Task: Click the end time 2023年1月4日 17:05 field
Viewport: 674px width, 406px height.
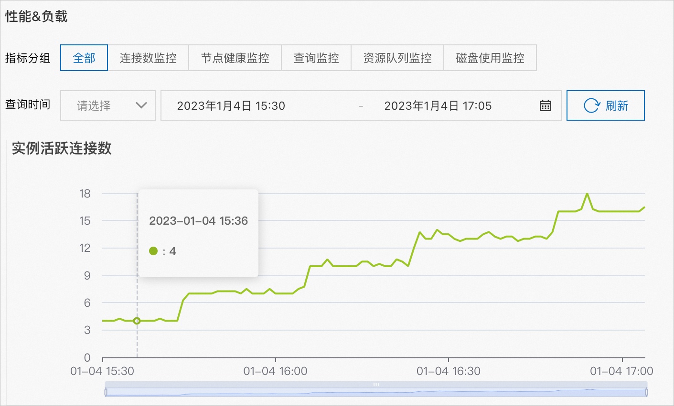Action: 438,106
